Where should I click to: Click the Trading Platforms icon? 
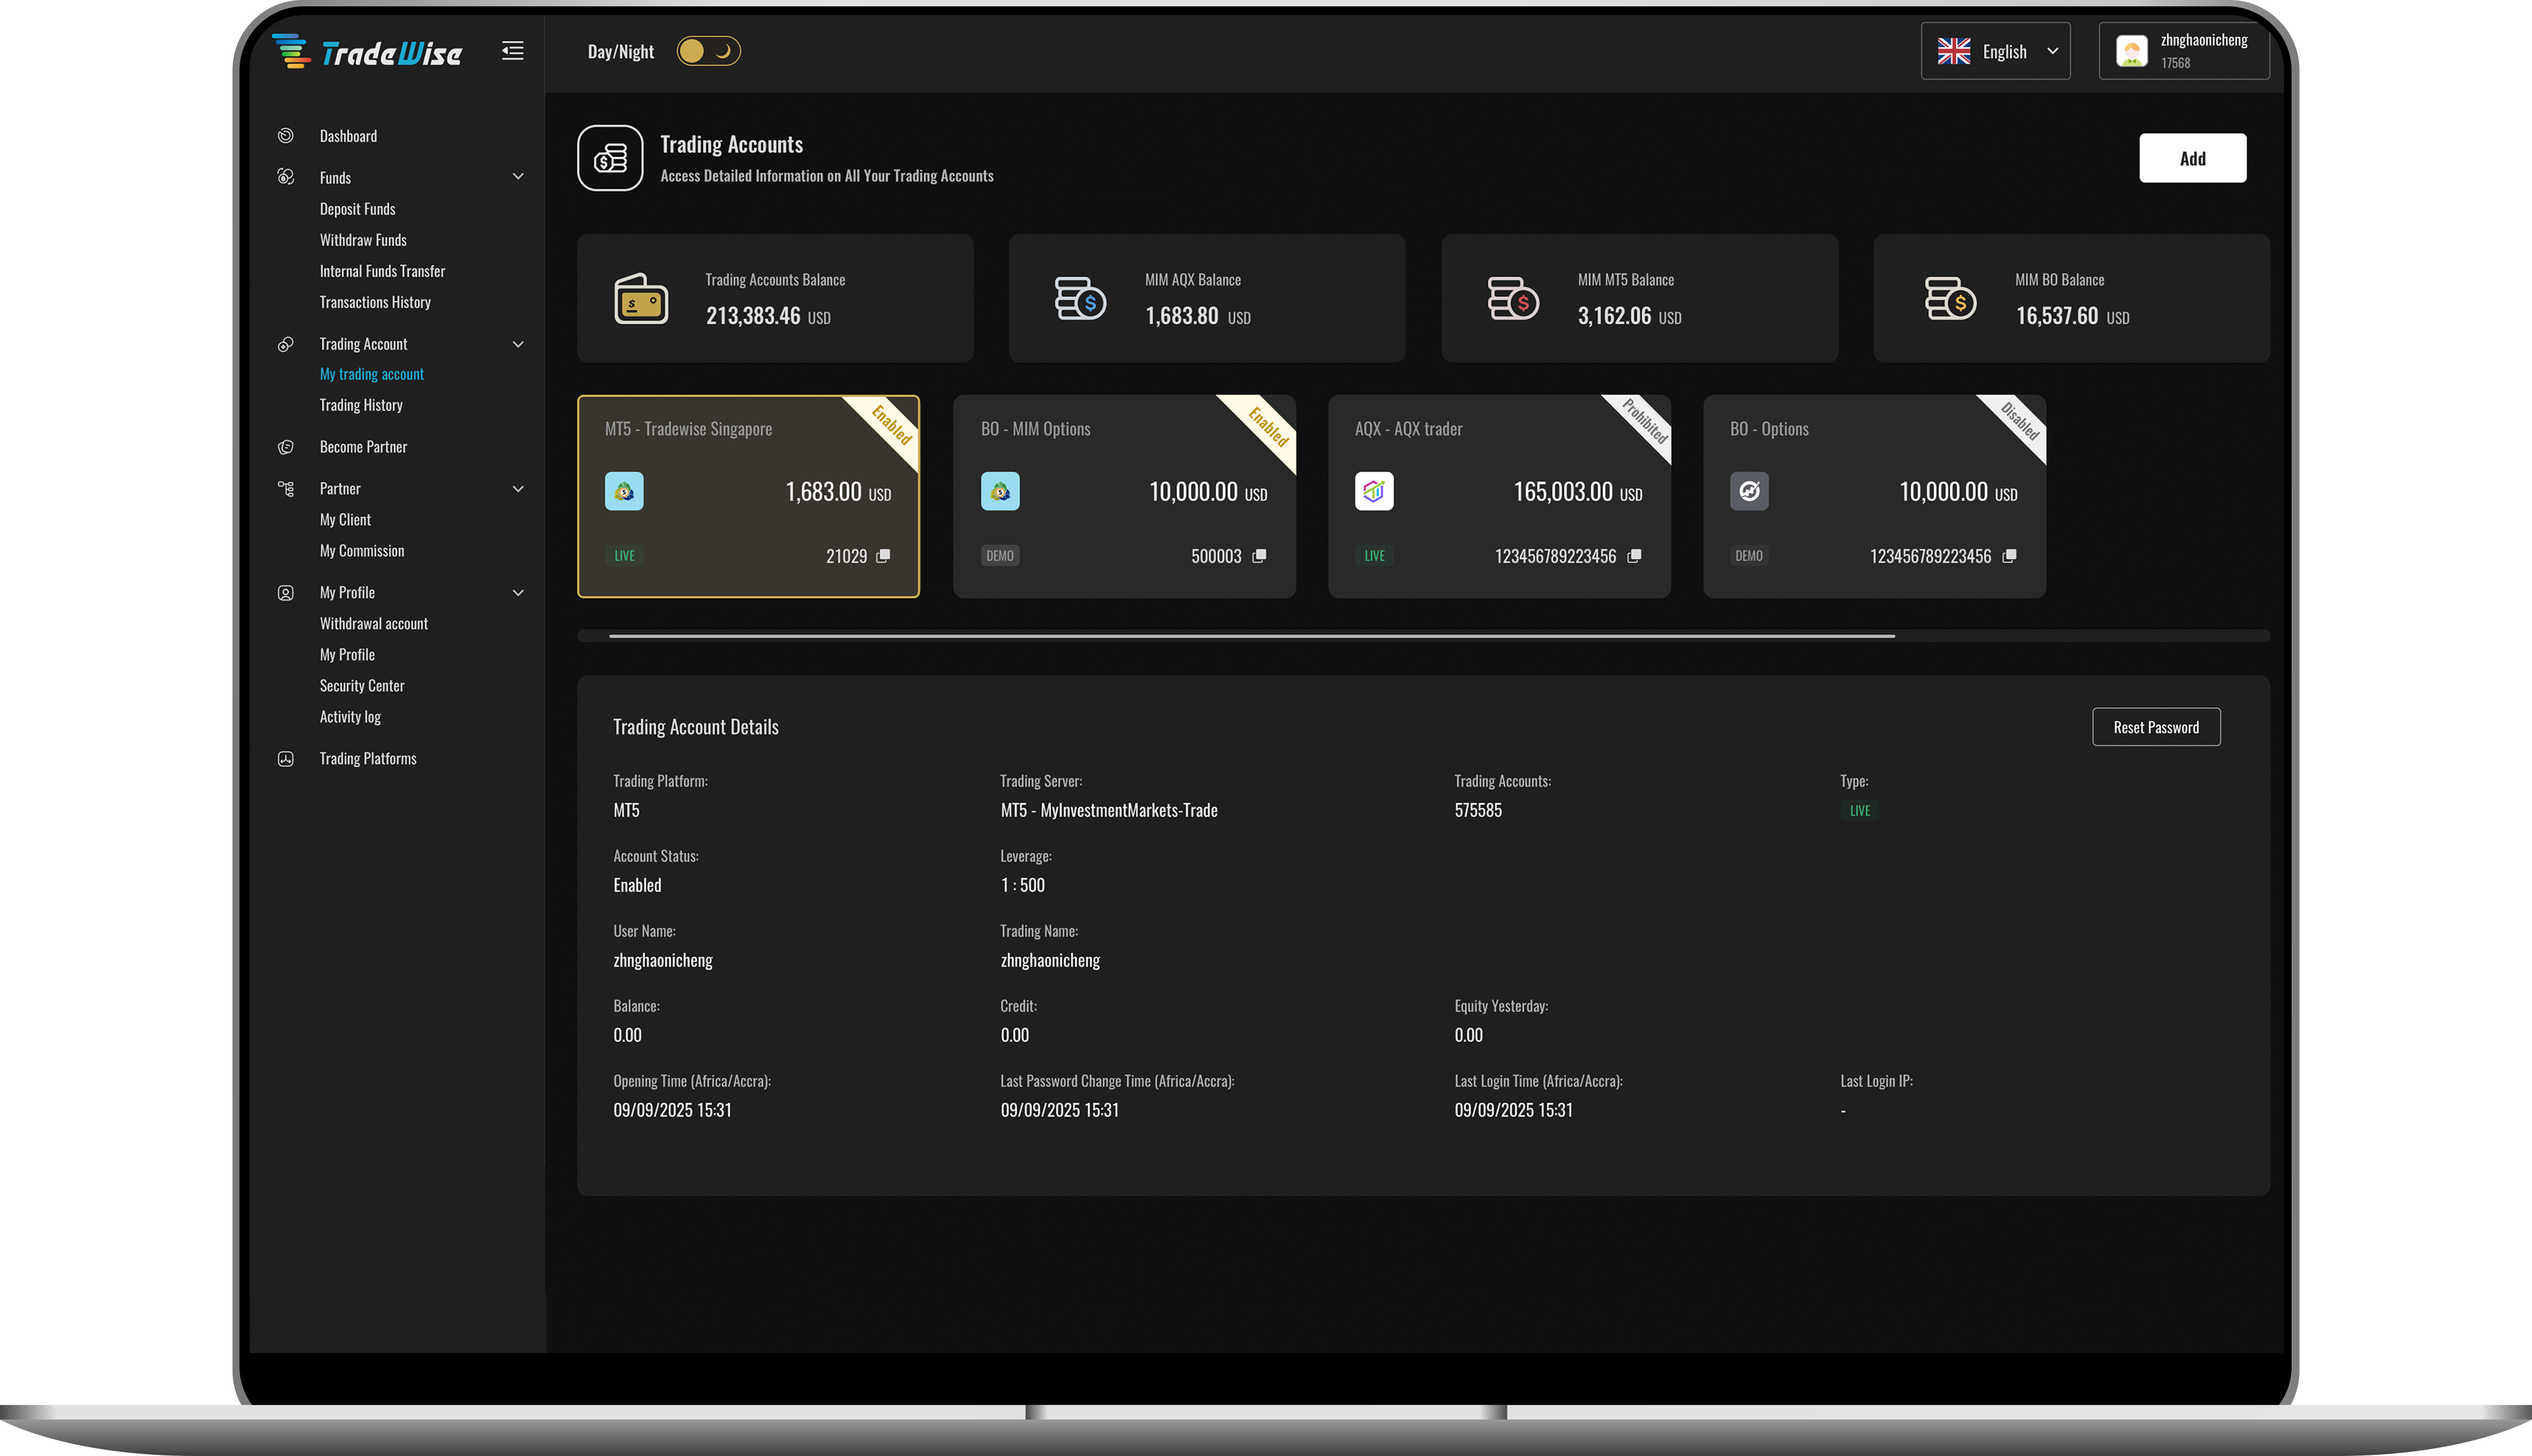coord(285,758)
